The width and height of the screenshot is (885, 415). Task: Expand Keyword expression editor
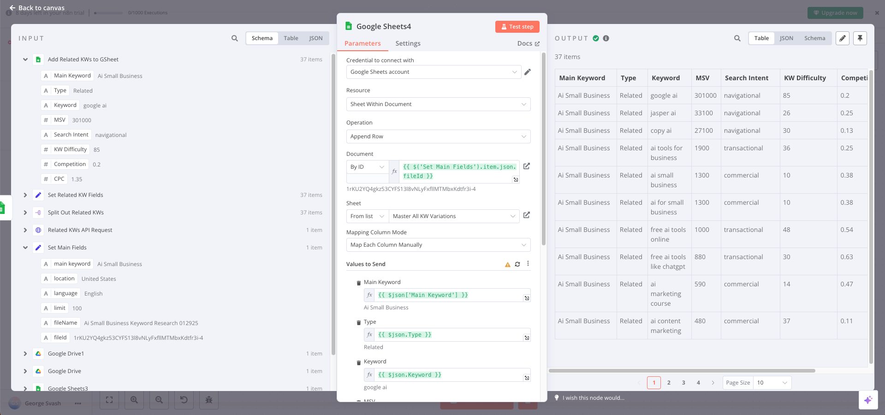(527, 378)
